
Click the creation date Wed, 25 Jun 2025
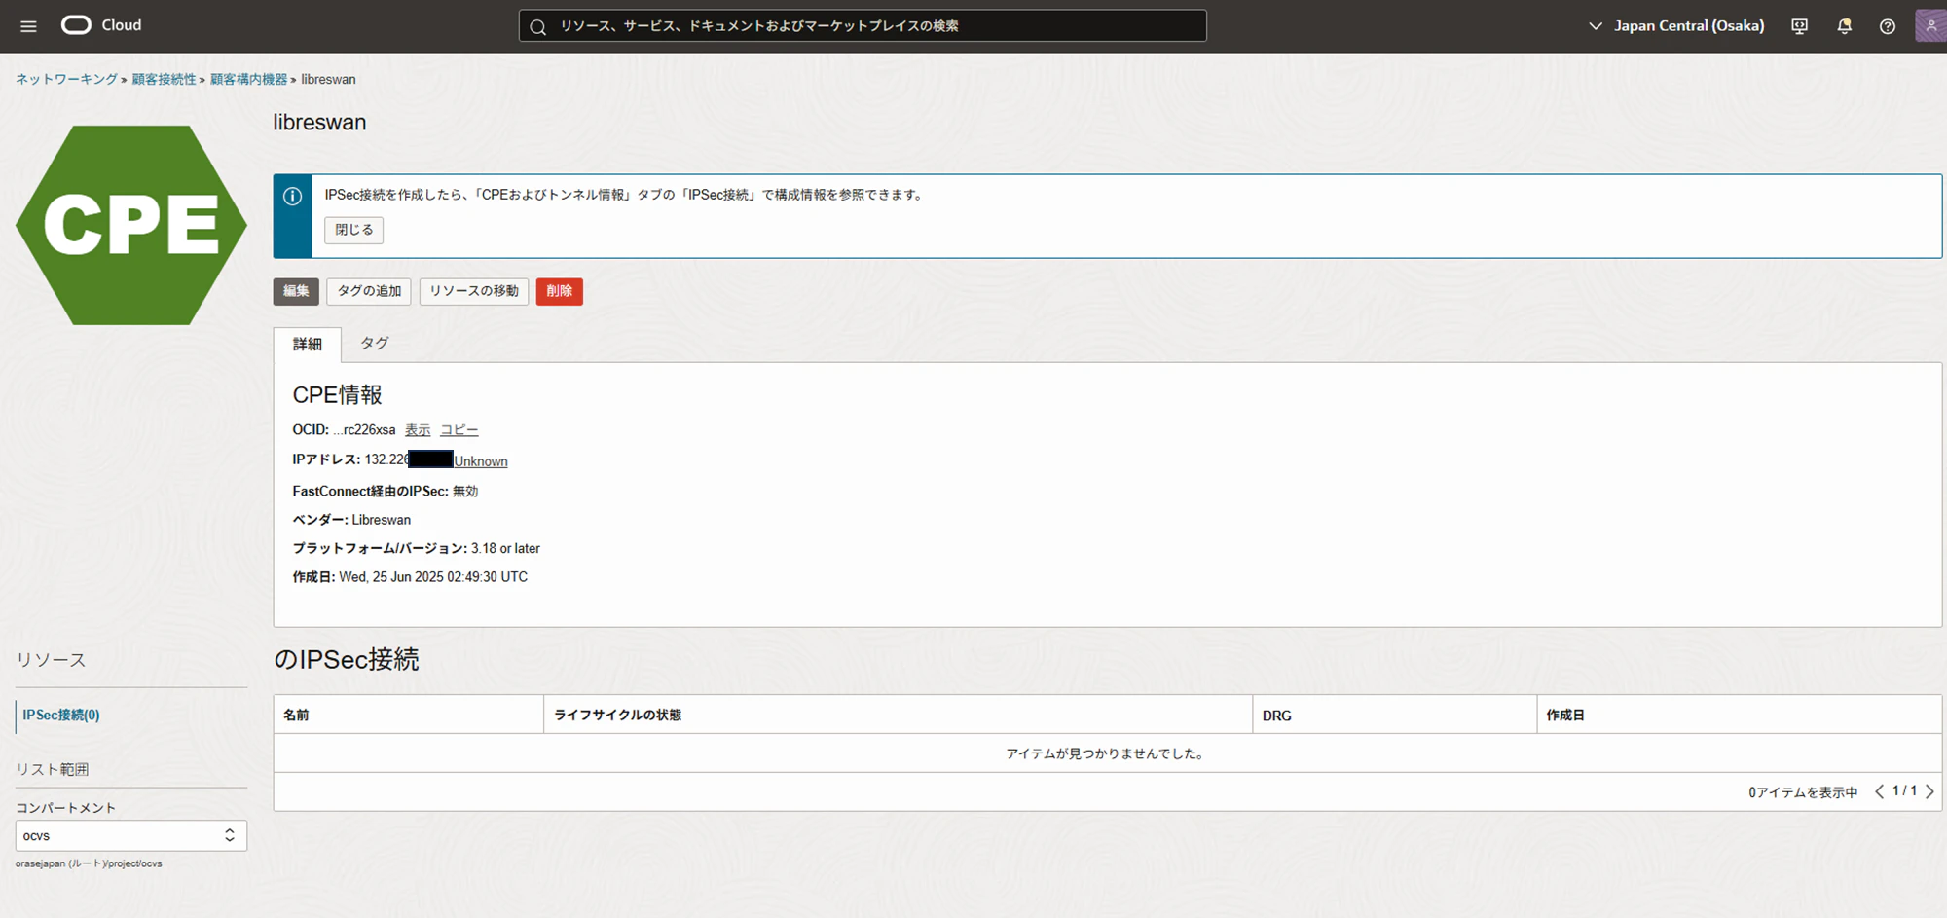point(433,577)
